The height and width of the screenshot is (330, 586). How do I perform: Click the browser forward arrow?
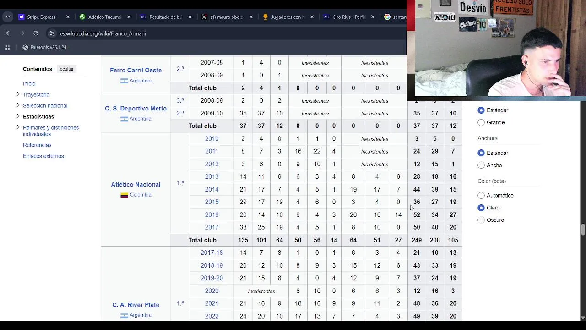point(22,33)
